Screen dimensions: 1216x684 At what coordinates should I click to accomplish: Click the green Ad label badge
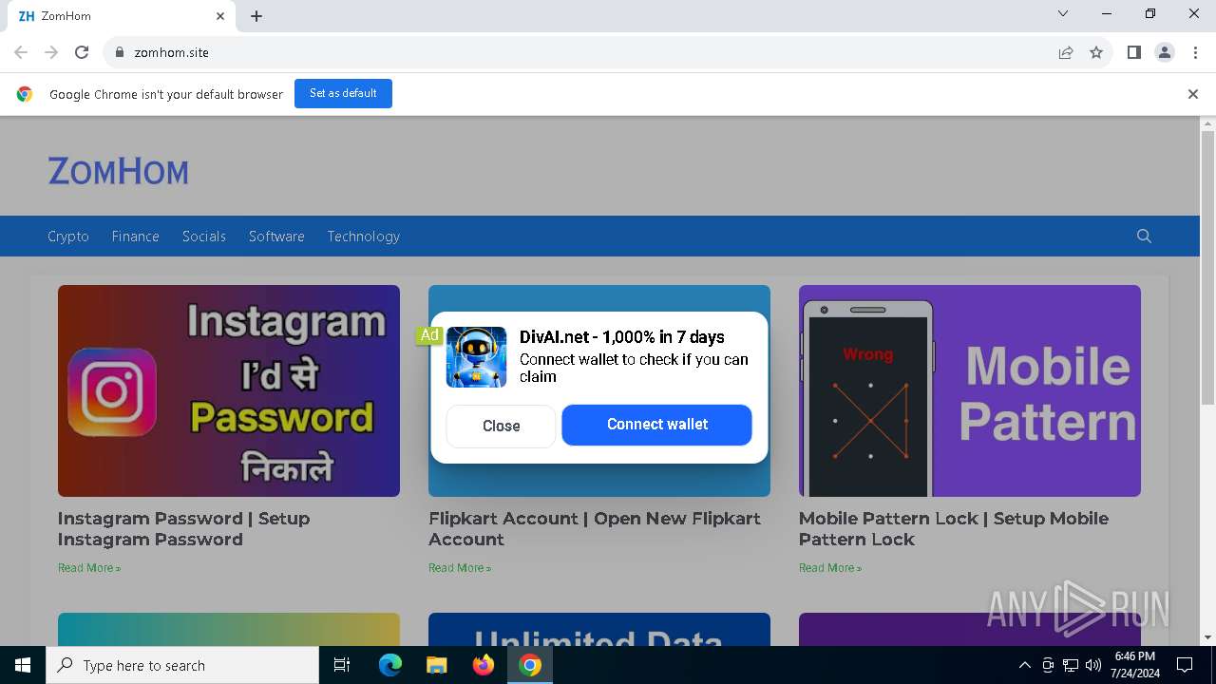[429, 335]
